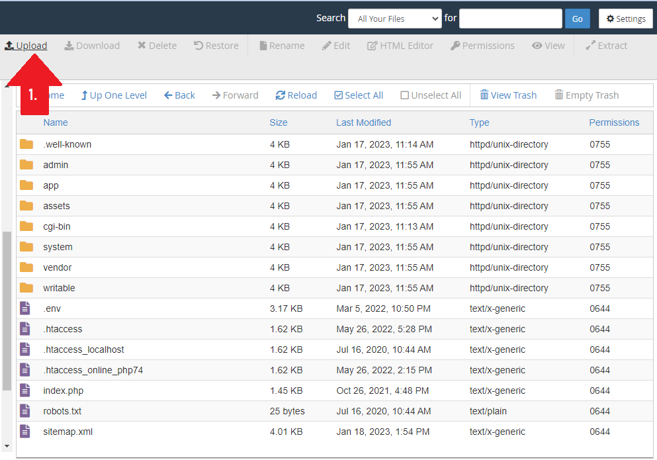Click the Unselect All checkbox
This screenshot has width=657, height=460.
click(x=404, y=95)
